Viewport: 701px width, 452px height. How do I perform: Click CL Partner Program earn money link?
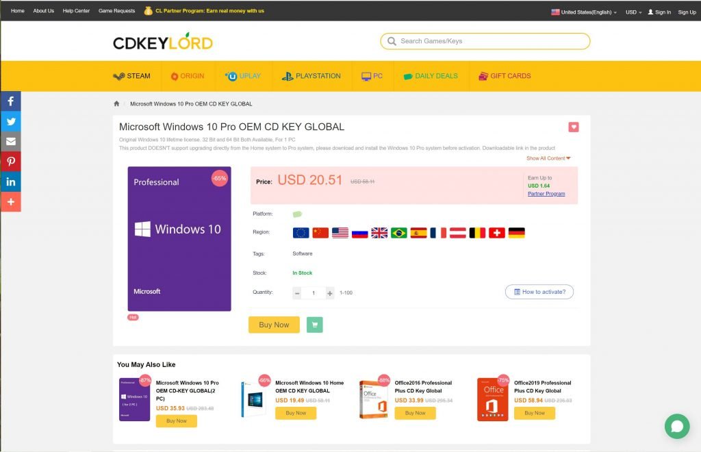click(x=209, y=11)
